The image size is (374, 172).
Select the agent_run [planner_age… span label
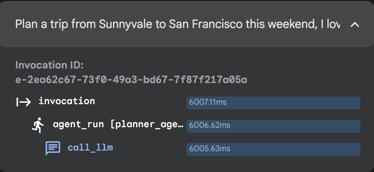(x=118, y=125)
